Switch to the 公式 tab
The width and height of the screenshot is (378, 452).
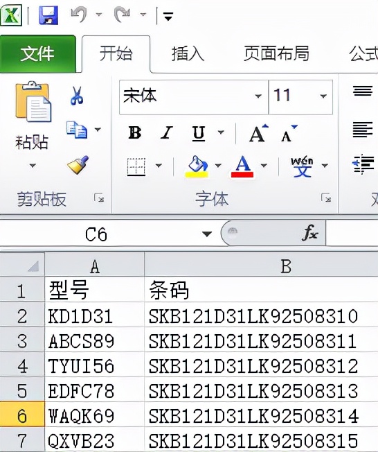363,54
